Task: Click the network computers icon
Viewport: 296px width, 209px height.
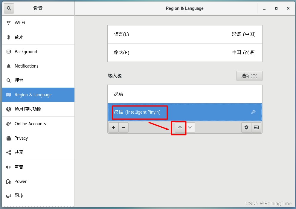Action: pyautogui.click(x=8, y=196)
